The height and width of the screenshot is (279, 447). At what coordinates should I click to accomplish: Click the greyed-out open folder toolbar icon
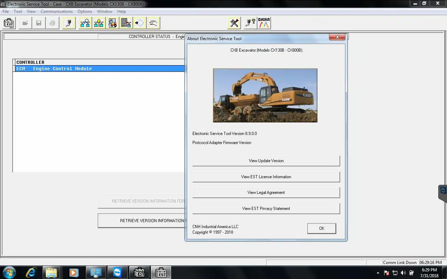pos(25,23)
